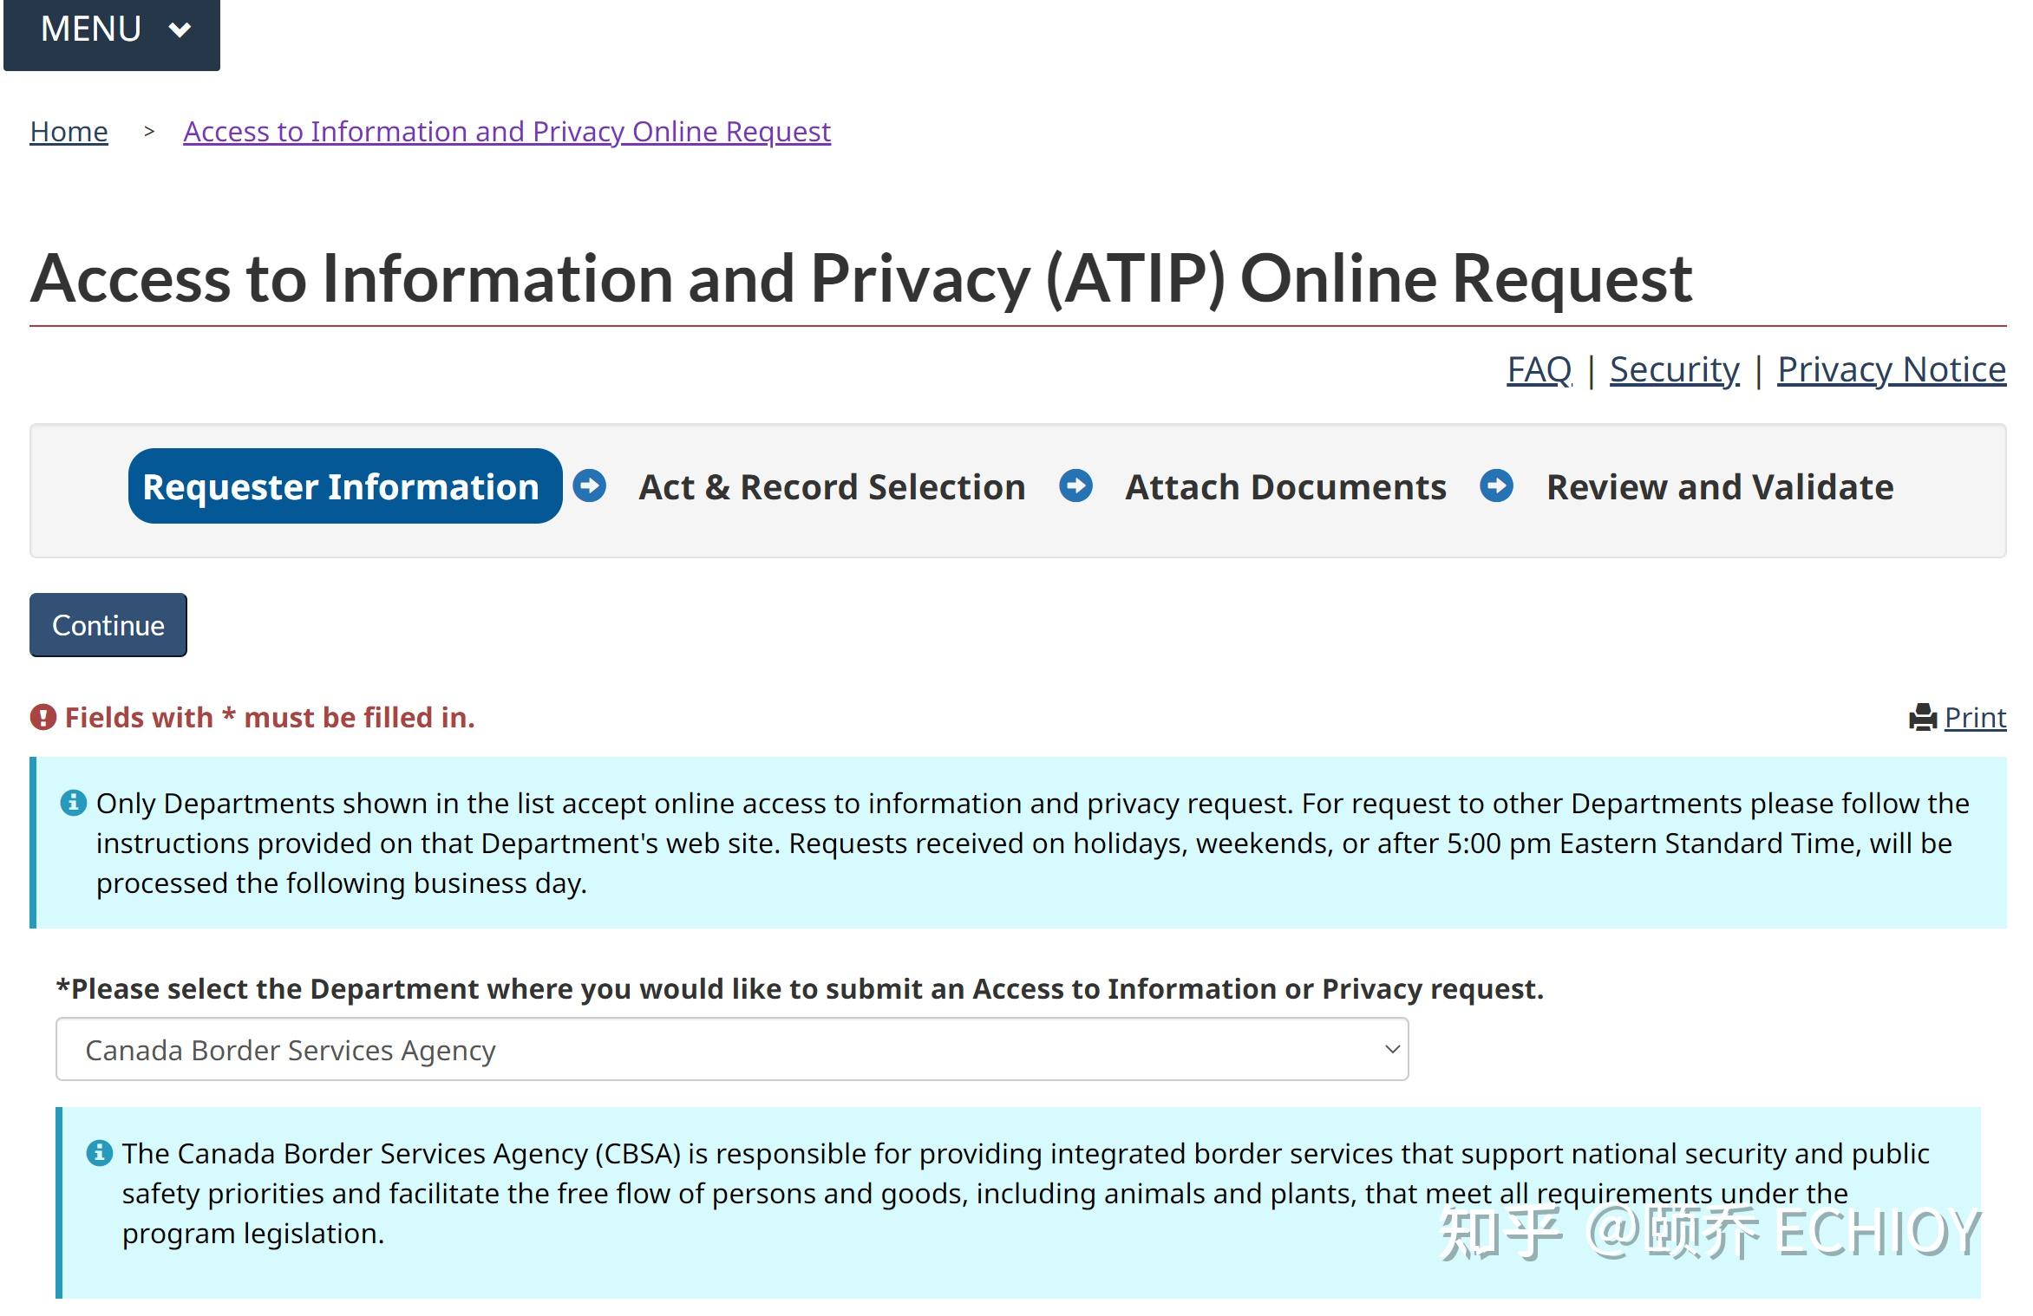Screen dimensions: 2033x1316
Task: Click red exclamation icon by required fields note
Action: [x=42, y=718]
